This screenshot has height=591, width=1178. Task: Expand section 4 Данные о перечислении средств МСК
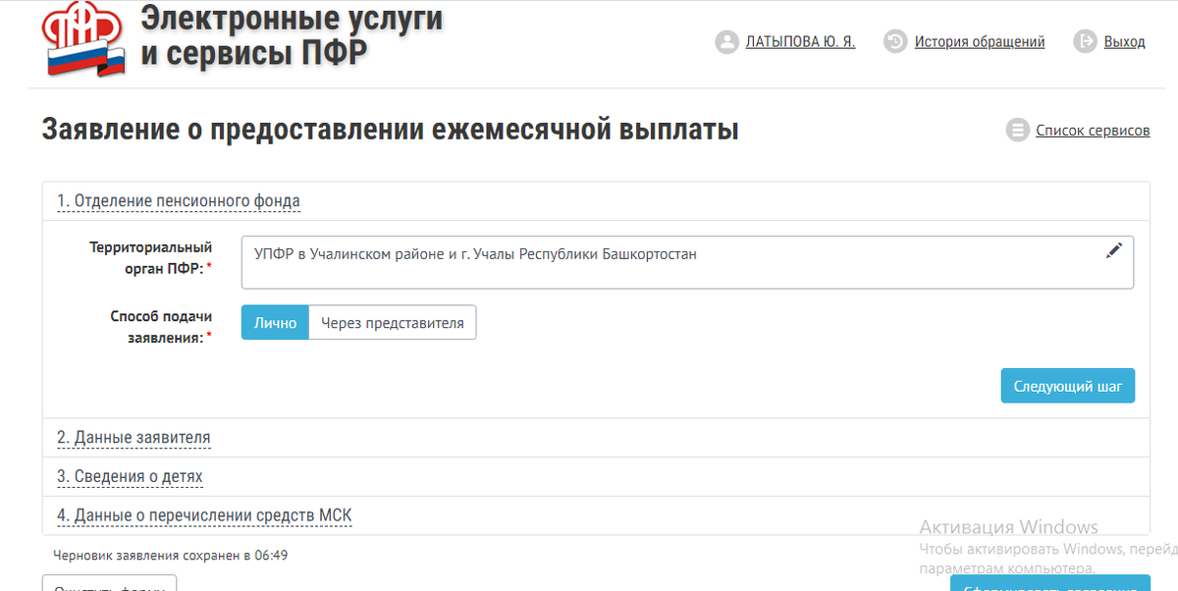(x=204, y=515)
